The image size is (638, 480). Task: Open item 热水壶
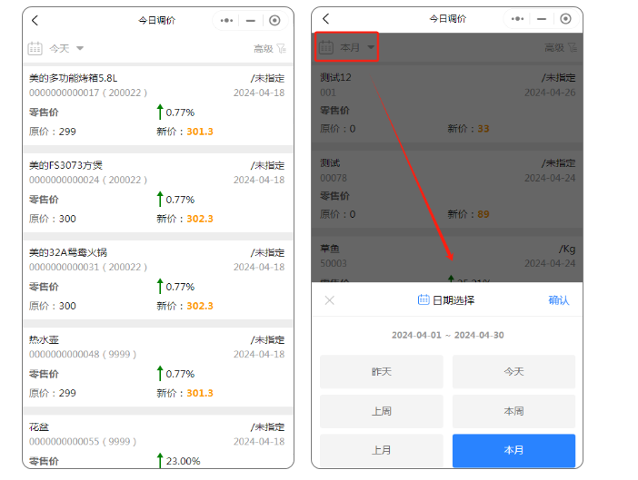coord(44,340)
